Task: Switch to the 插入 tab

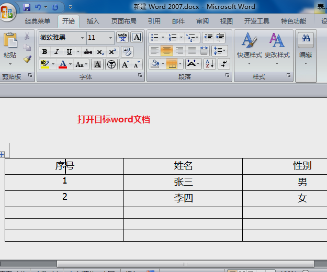Action: [x=93, y=21]
